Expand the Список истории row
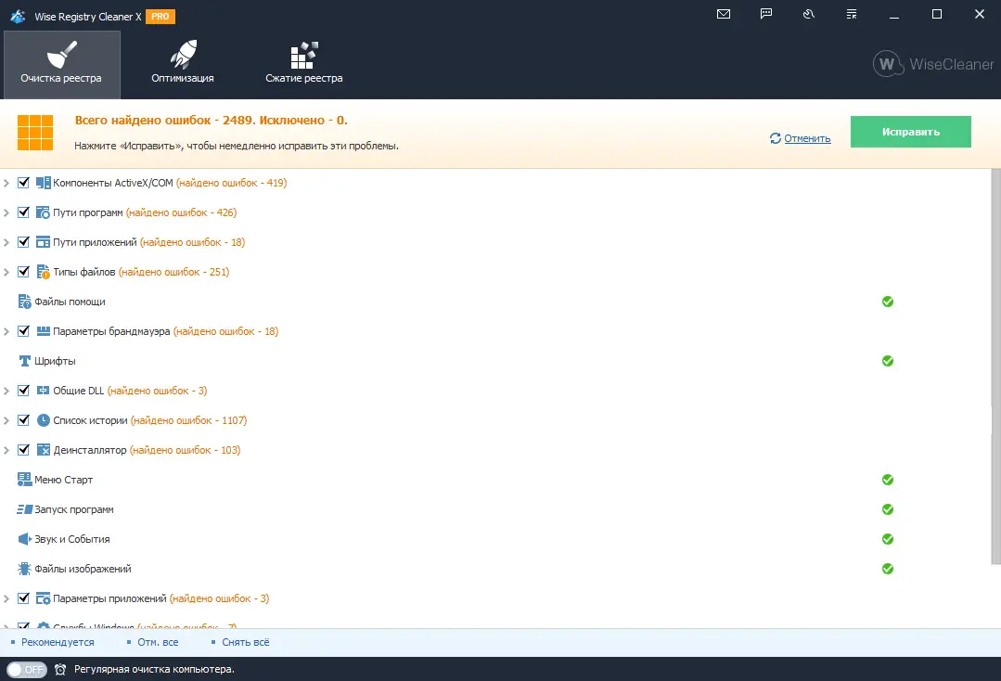 click(6, 420)
